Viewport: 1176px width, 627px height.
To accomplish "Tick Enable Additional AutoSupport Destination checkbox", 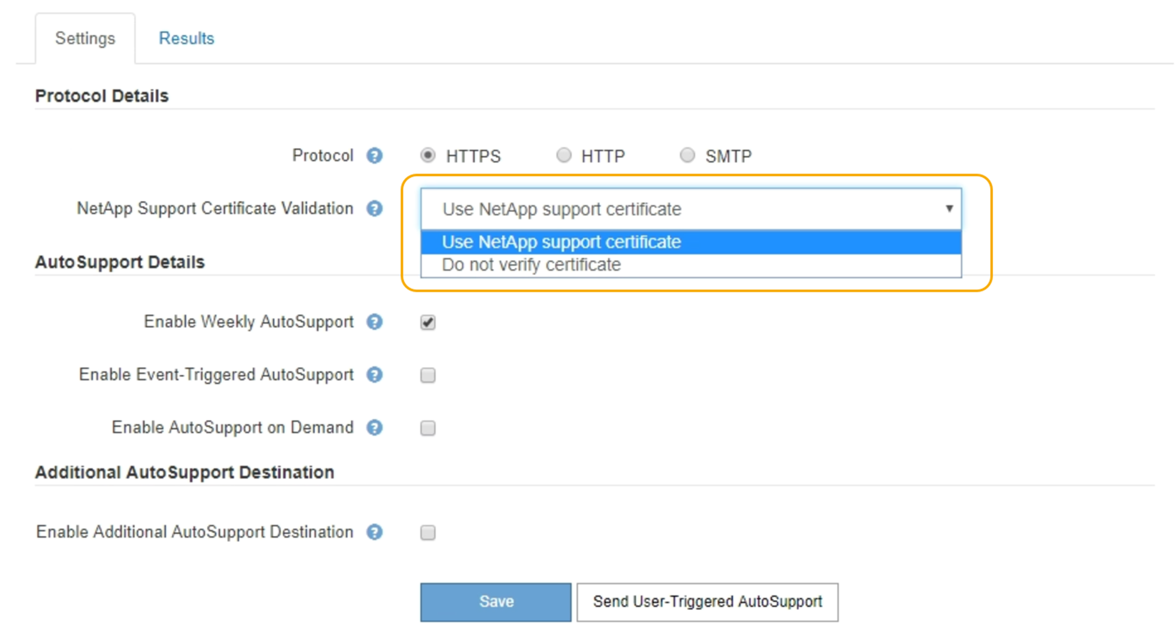I will pos(428,532).
